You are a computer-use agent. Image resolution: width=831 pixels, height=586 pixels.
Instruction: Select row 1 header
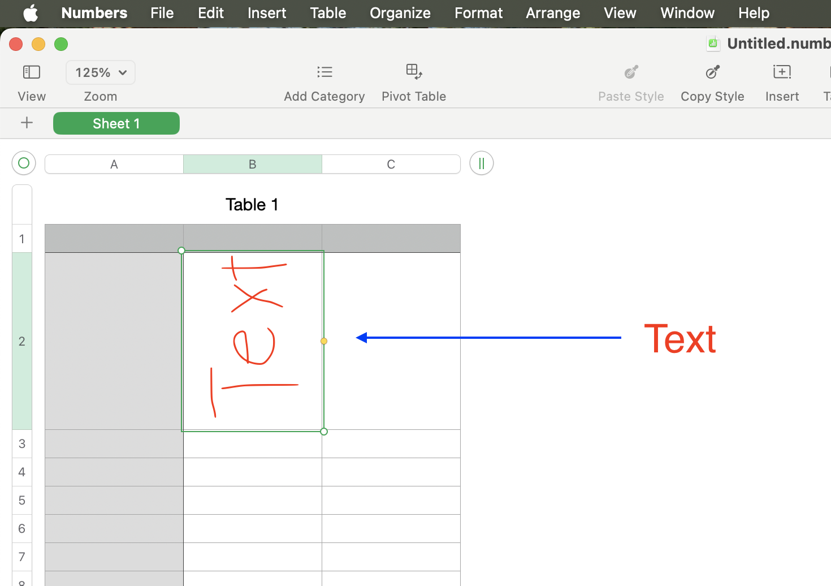tap(22, 239)
